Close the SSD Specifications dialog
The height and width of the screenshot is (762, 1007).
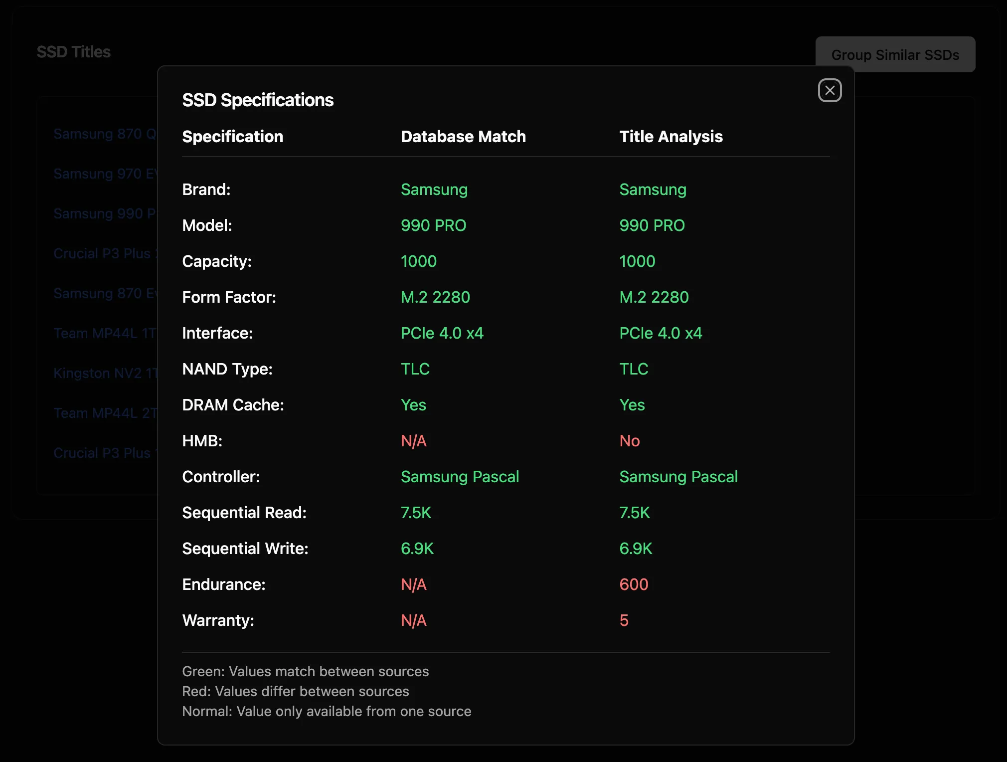pyautogui.click(x=830, y=90)
